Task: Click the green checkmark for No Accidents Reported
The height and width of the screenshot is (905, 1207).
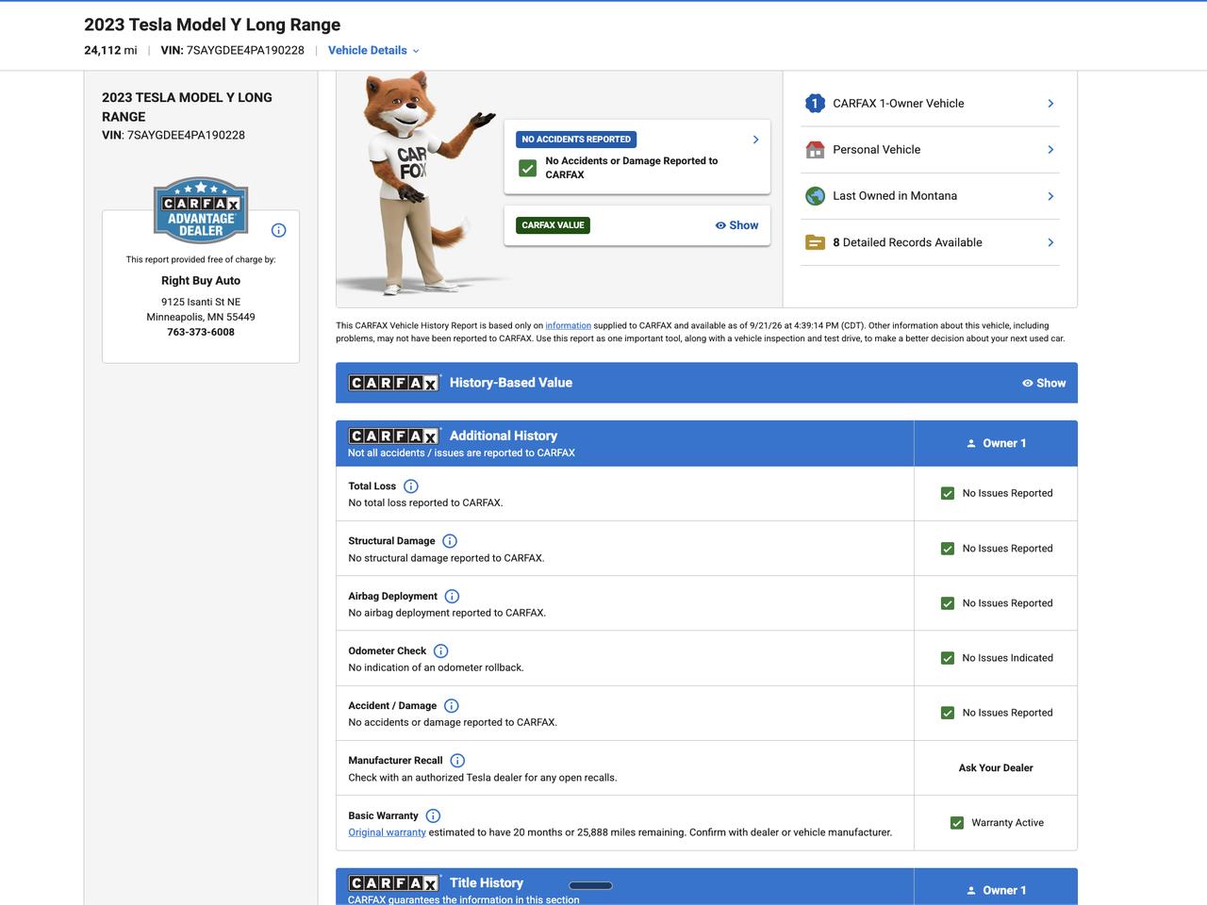Action: pyautogui.click(x=528, y=168)
